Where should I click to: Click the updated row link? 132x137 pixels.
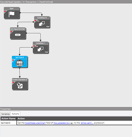coord(61,123)
